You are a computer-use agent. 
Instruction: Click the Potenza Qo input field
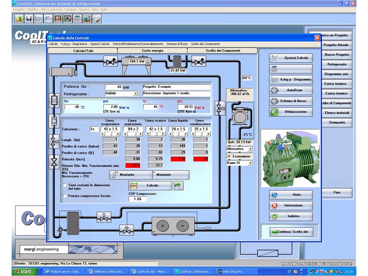point(114,87)
